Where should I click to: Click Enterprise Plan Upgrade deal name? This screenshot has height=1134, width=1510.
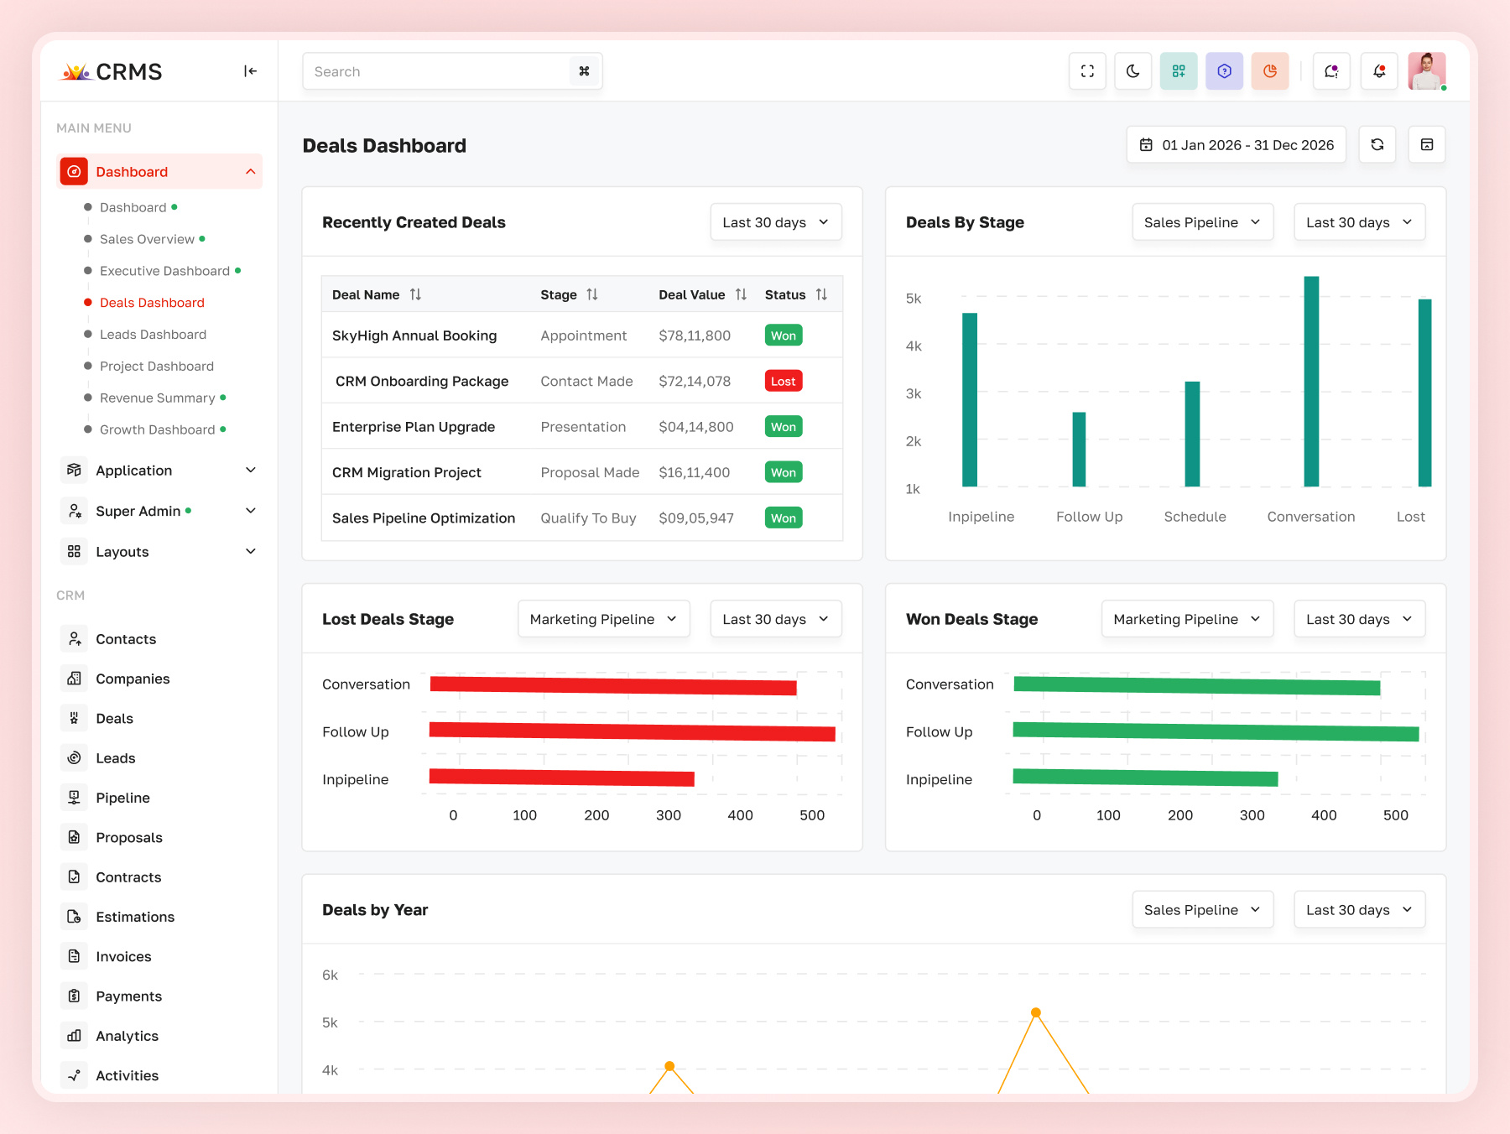tap(414, 427)
